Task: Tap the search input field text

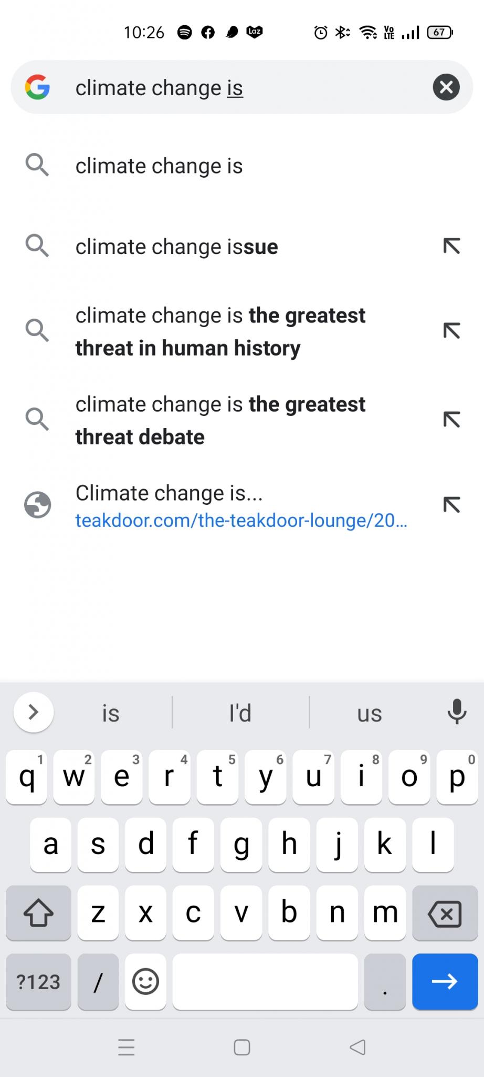Action: [159, 87]
